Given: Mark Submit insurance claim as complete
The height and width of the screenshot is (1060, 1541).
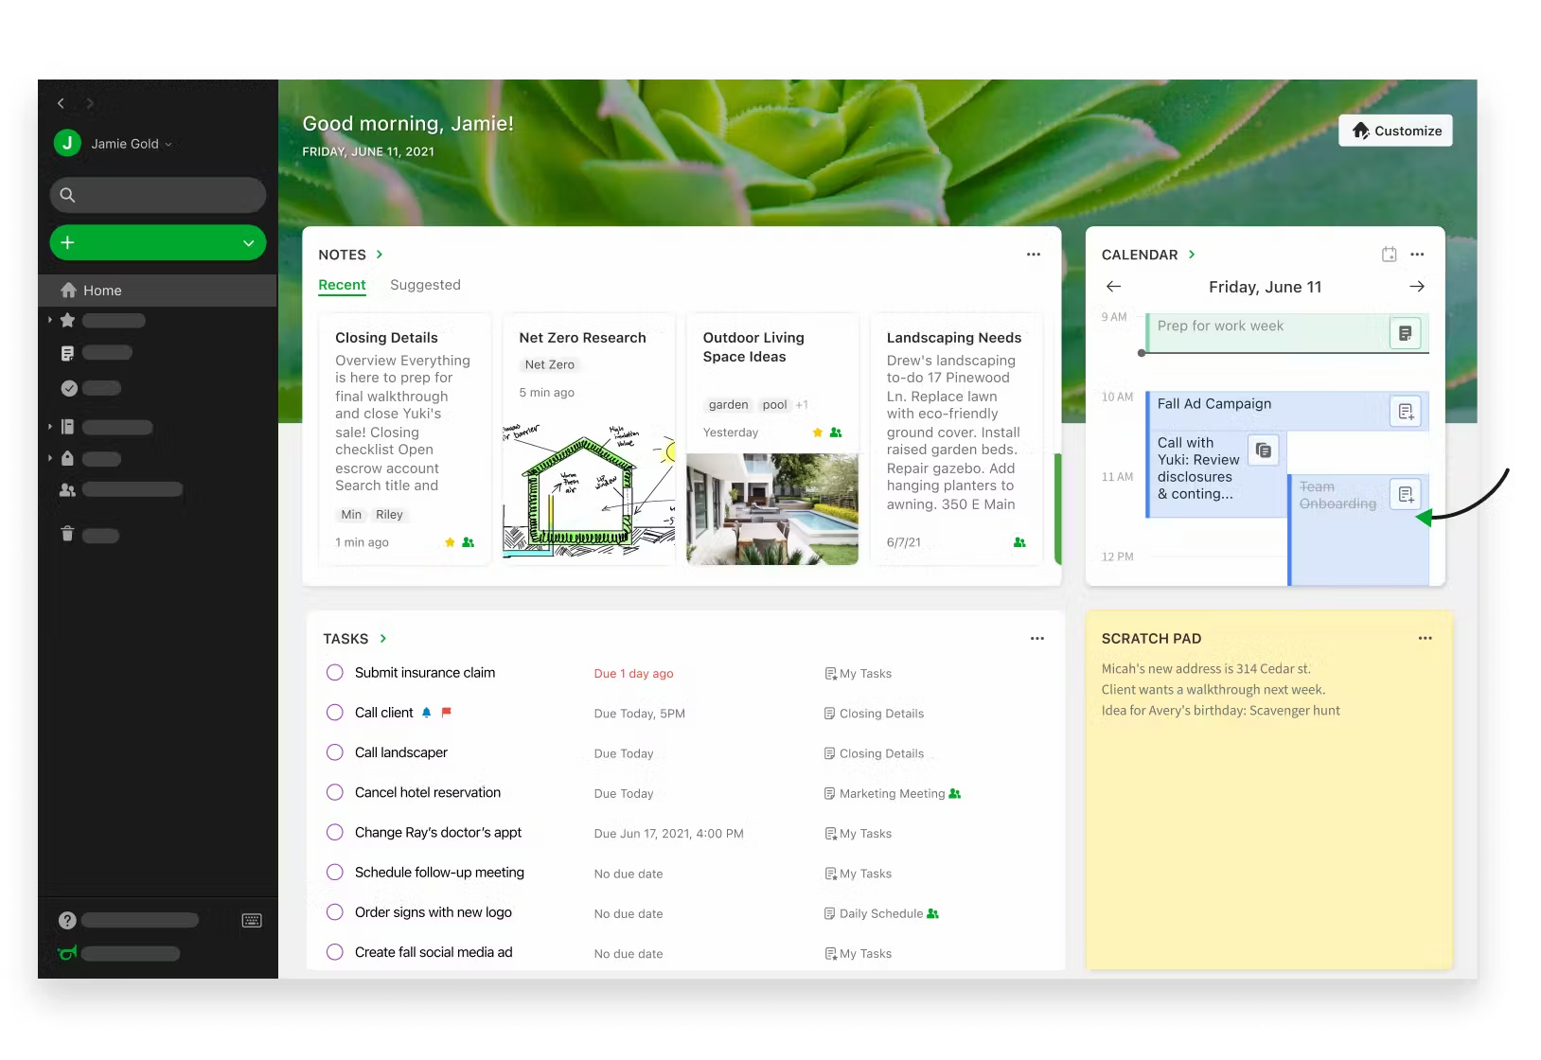Looking at the screenshot, I should (334, 672).
